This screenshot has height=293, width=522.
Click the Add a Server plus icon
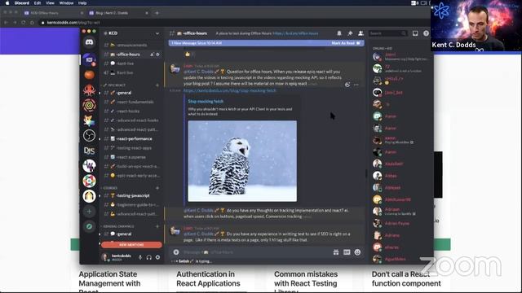[x=89, y=212]
